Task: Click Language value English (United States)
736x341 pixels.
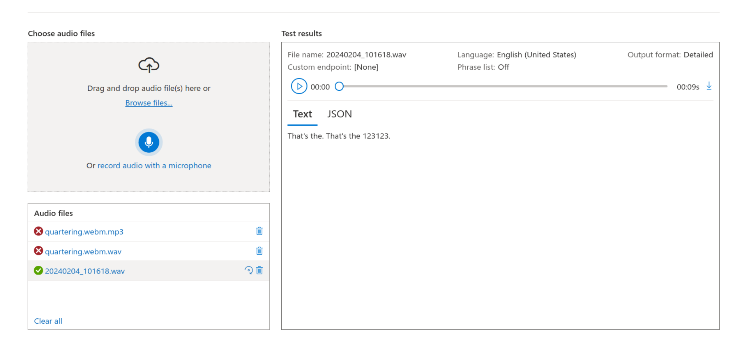Action: click(537, 55)
